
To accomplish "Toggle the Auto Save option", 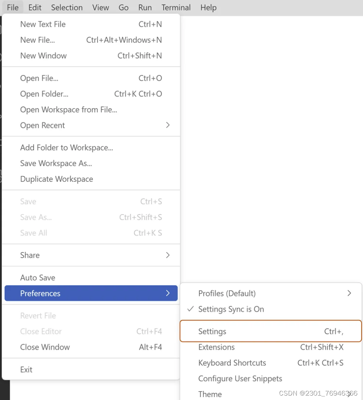I will pos(91,277).
